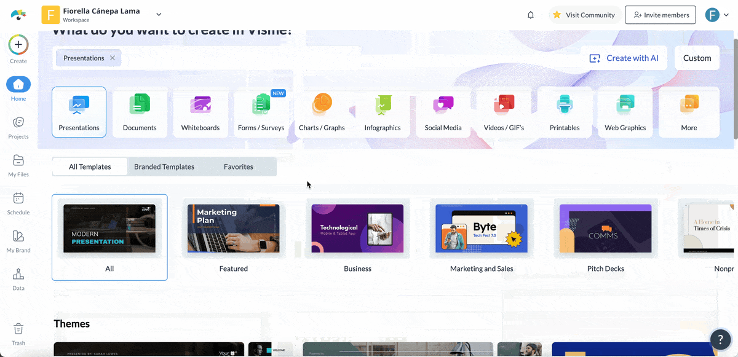This screenshot has height=357, width=738.
Task: Open the Data sidebar icon
Action: coord(18,275)
